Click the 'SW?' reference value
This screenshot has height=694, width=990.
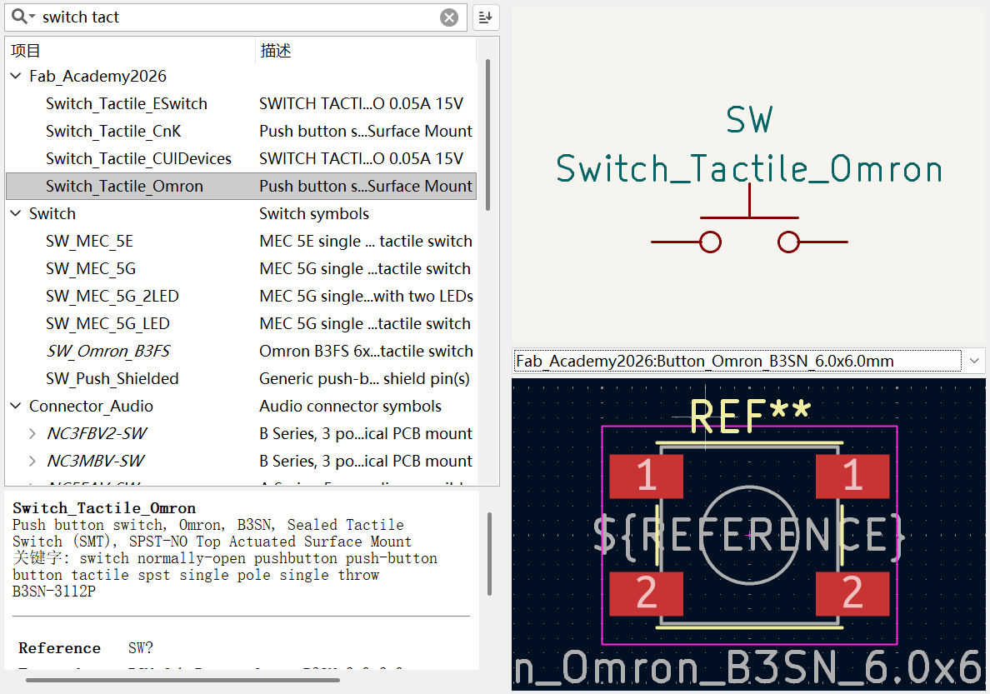(140, 648)
